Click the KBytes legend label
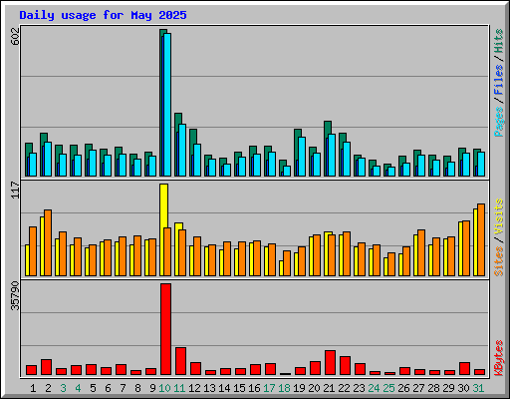The image size is (510, 399). click(499, 358)
